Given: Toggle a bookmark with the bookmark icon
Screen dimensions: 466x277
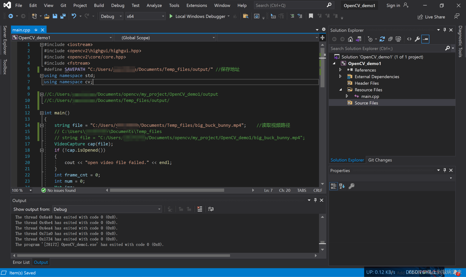Looking at the screenshot, I should [311, 16].
